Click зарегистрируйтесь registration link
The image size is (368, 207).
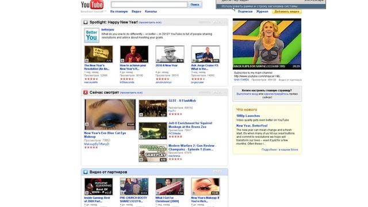pyautogui.click(x=276, y=94)
